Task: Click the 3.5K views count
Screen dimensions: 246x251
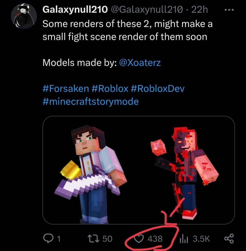Action: tap(201, 239)
